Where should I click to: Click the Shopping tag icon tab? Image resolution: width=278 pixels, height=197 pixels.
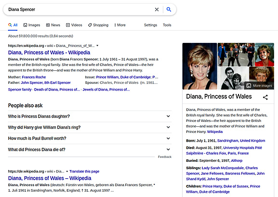point(98,25)
